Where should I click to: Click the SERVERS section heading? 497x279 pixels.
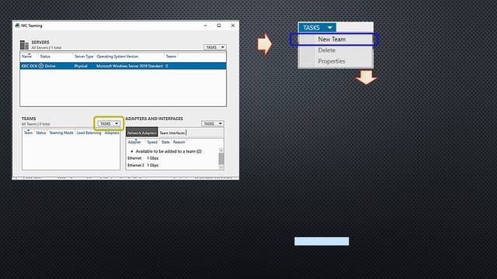click(x=40, y=42)
